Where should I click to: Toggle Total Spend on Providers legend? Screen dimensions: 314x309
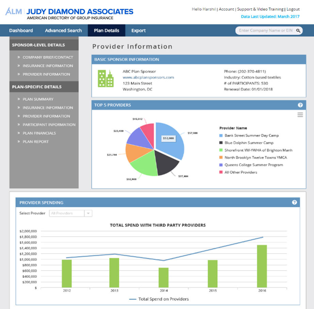click(x=159, y=299)
